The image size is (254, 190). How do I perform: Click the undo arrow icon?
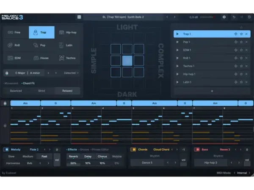pos(234,17)
